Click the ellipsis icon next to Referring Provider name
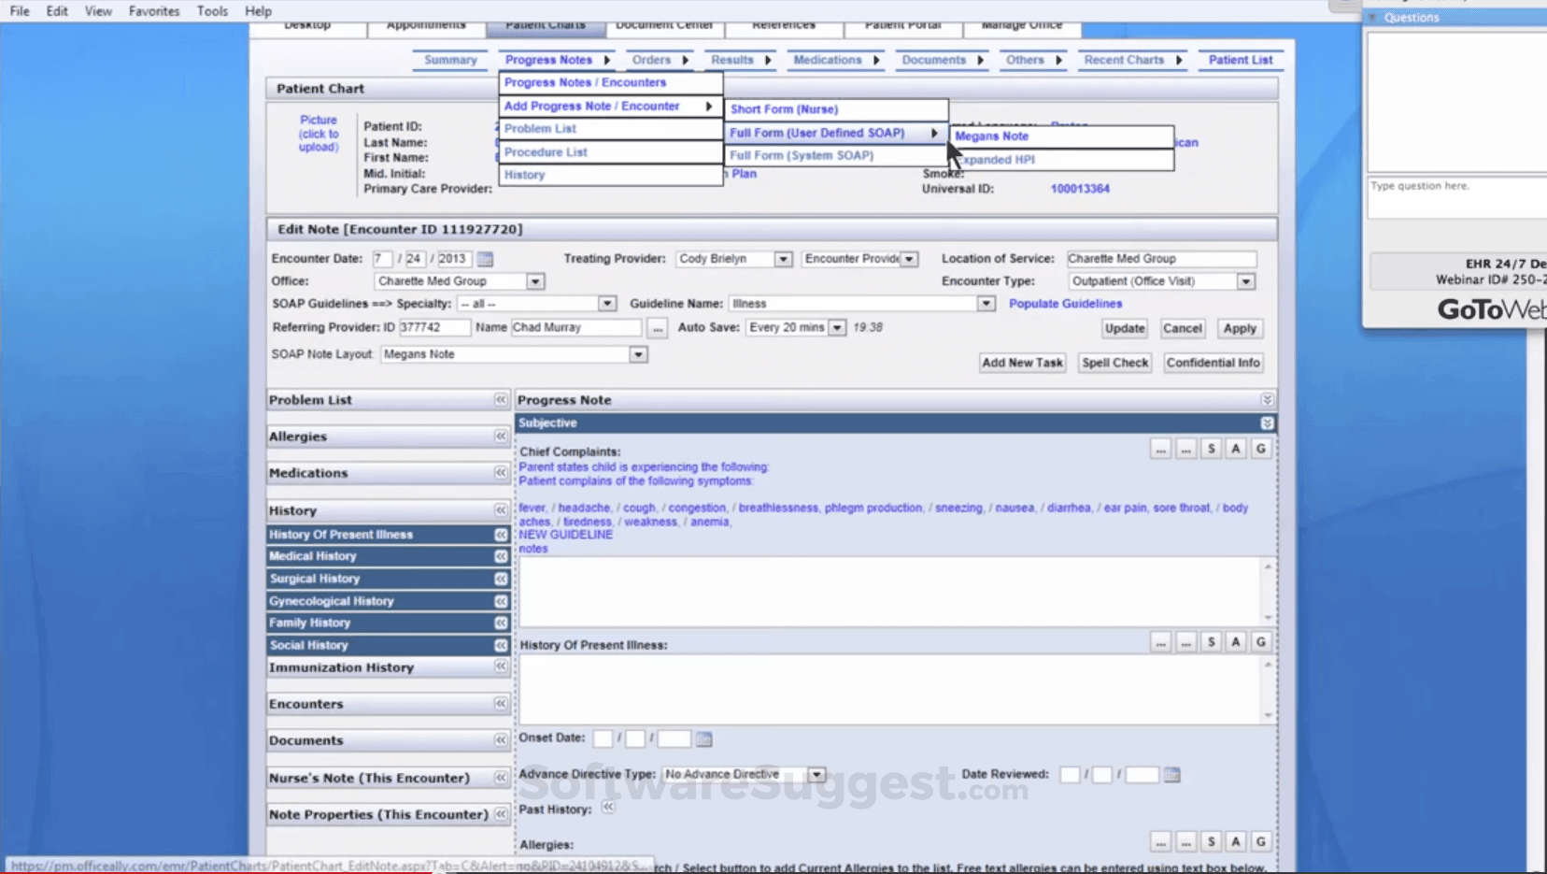 pos(659,328)
